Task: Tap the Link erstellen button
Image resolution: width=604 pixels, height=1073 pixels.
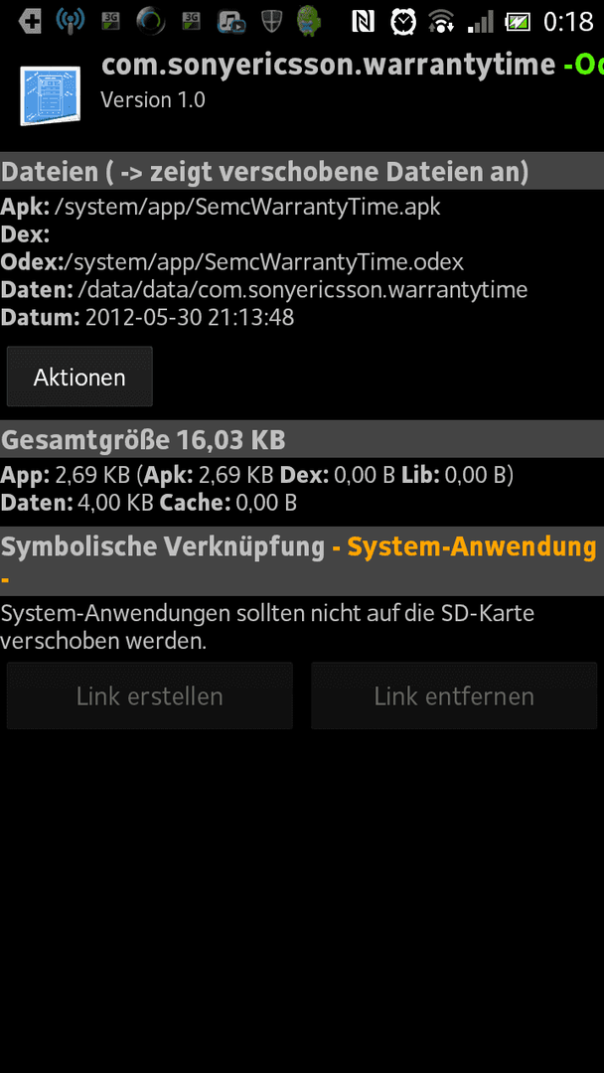Action: click(150, 695)
